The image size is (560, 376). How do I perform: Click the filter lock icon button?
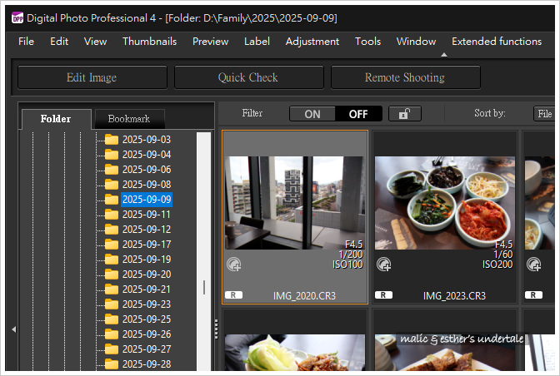pos(405,114)
